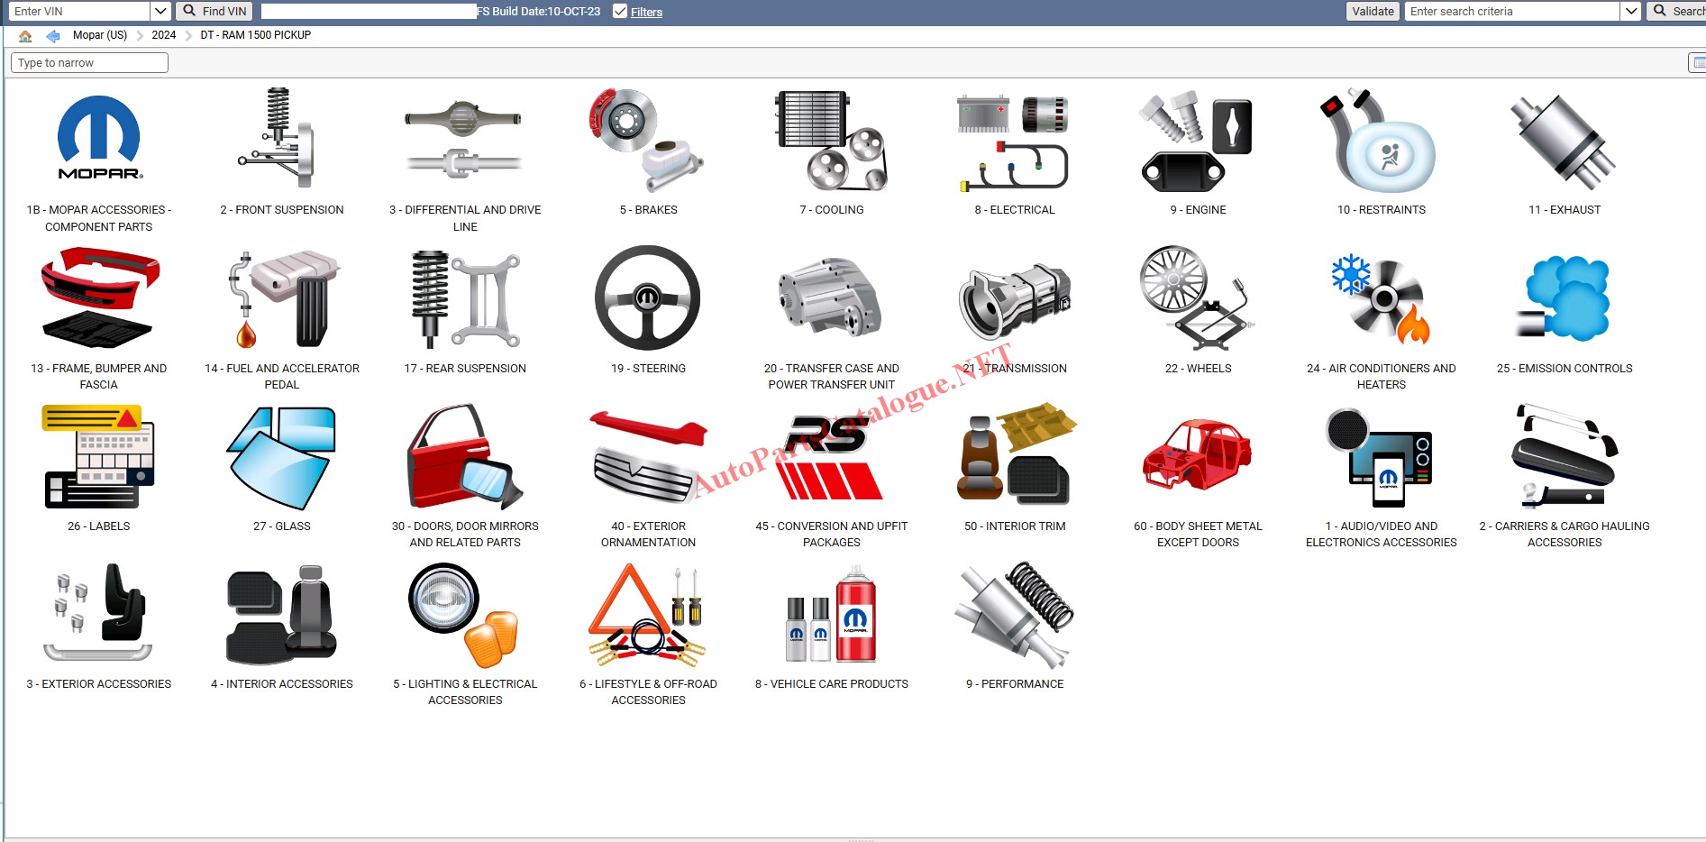Image resolution: width=1706 pixels, height=842 pixels.
Task: Select the Transmission category icon
Action: pos(1014,300)
